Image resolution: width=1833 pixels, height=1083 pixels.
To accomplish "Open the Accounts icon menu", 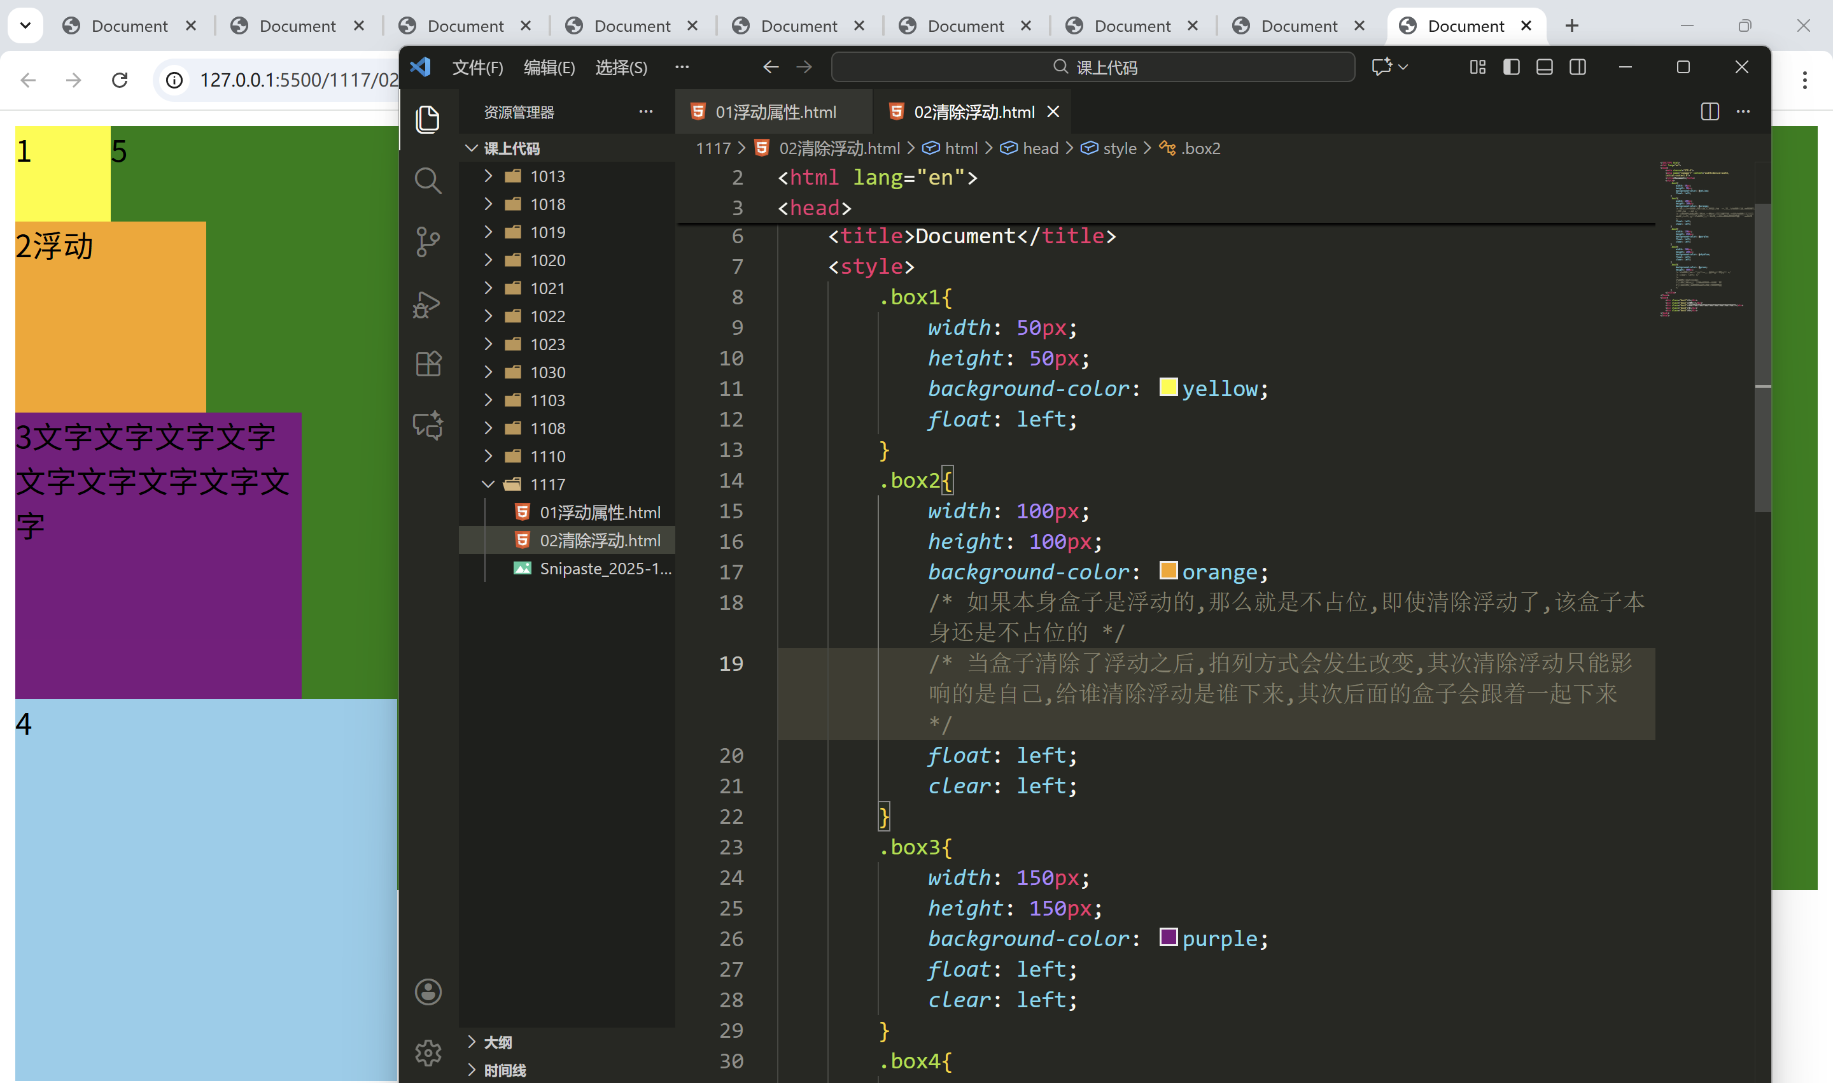I will [428, 992].
